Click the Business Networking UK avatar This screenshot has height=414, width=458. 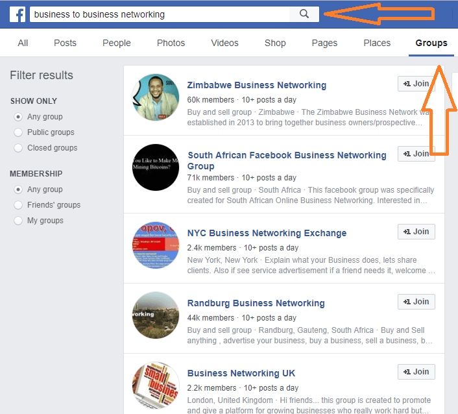pyautogui.click(x=156, y=385)
